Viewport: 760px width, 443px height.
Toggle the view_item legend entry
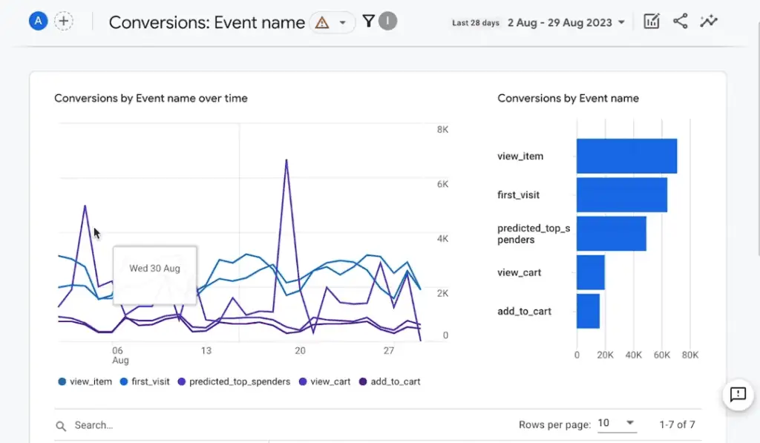[84, 381]
